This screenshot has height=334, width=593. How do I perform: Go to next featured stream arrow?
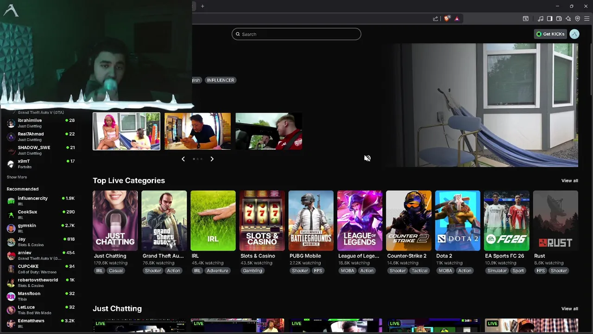[212, 159]
